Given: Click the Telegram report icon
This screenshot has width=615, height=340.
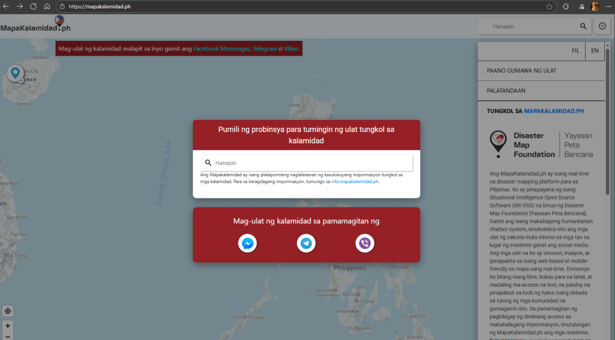Looking at the screenshot, I should (x=306, y=243).
